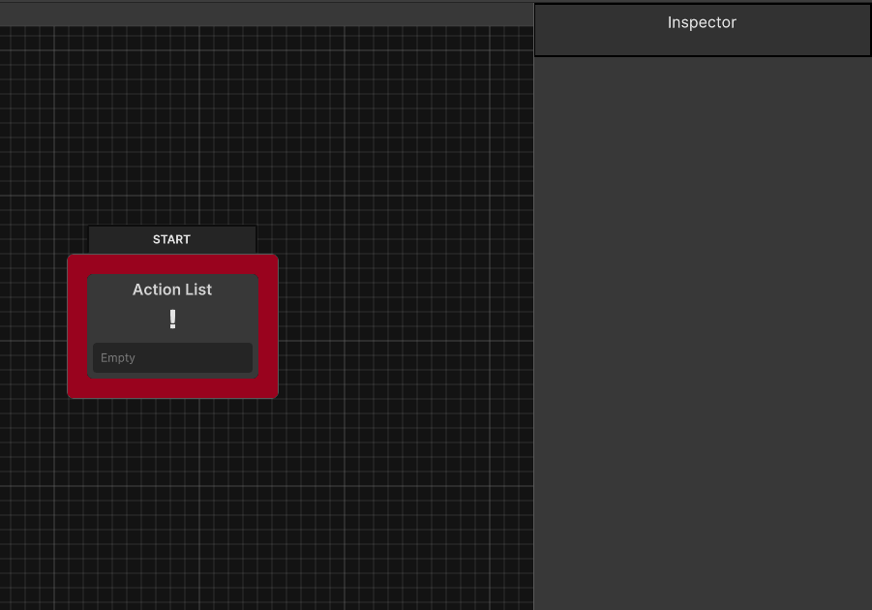Open the Inspector panel header
The image size is (872, 610).
pyautogui.click(x=702, y=22)
